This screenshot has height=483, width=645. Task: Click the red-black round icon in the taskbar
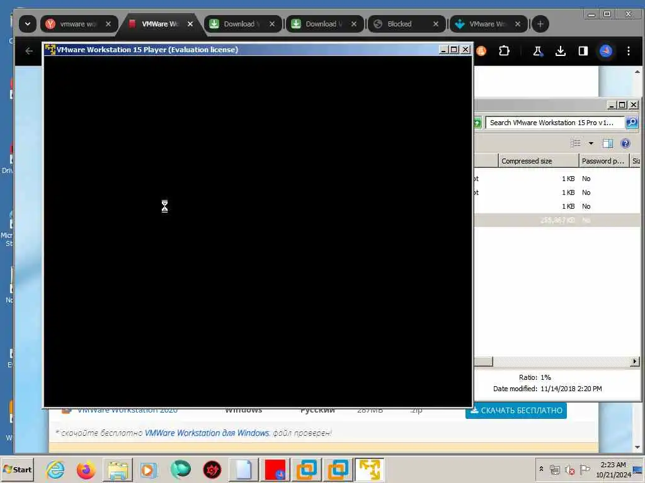coord(212,469)
